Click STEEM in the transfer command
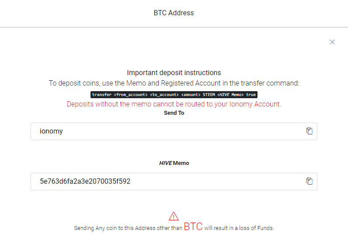Viewport: 348px width, 240px height. [x=209, y=95]
